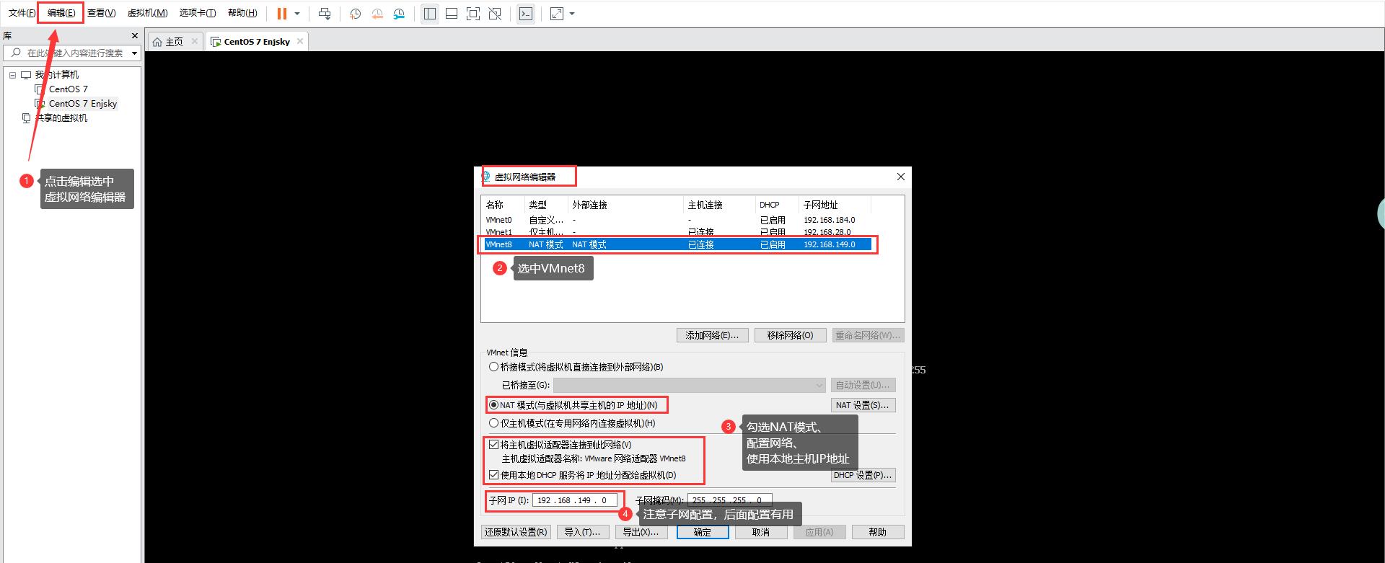Viewport: 1385px width, 563px height.
Task: Open the 虚拟机(M) menu
Action: tap(147, 13)
